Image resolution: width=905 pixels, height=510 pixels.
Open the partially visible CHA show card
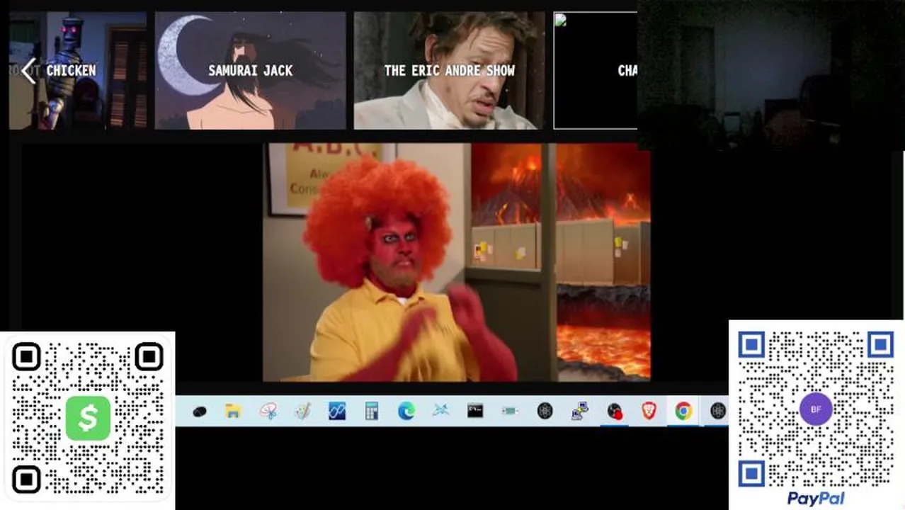[x=596, y=70]
